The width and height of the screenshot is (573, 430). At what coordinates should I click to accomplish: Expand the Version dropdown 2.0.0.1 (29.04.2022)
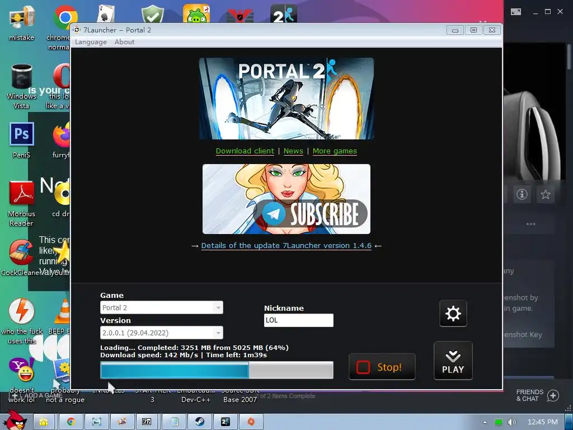coord(162,333)
